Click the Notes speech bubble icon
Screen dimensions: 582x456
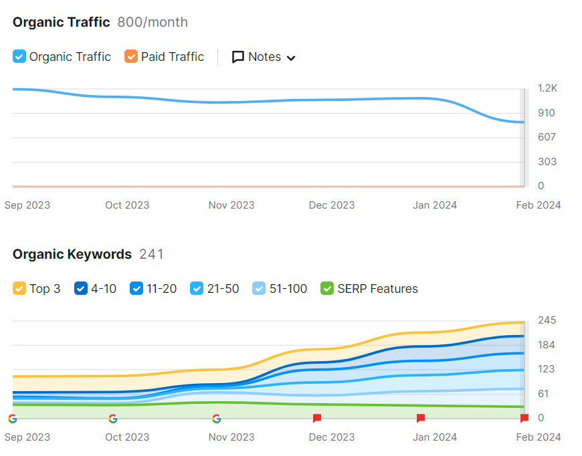point(238,57)
